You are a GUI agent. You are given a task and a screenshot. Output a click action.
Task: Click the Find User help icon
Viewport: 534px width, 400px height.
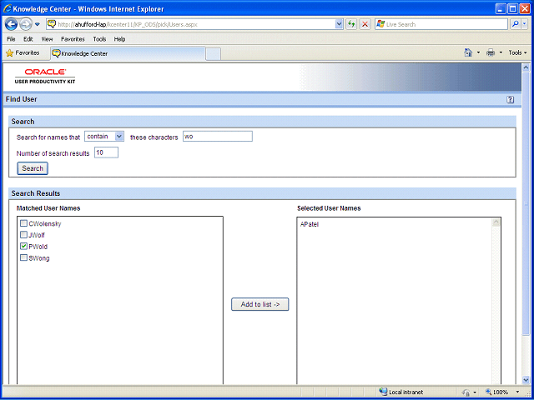point(510,100)
